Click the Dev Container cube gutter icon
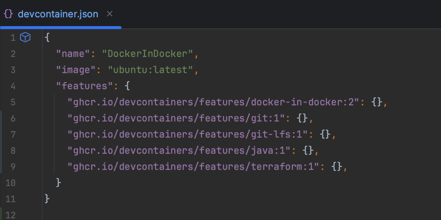Image resolution: width=441 pixels, height=220 pixels. click(x=25, y=37)
